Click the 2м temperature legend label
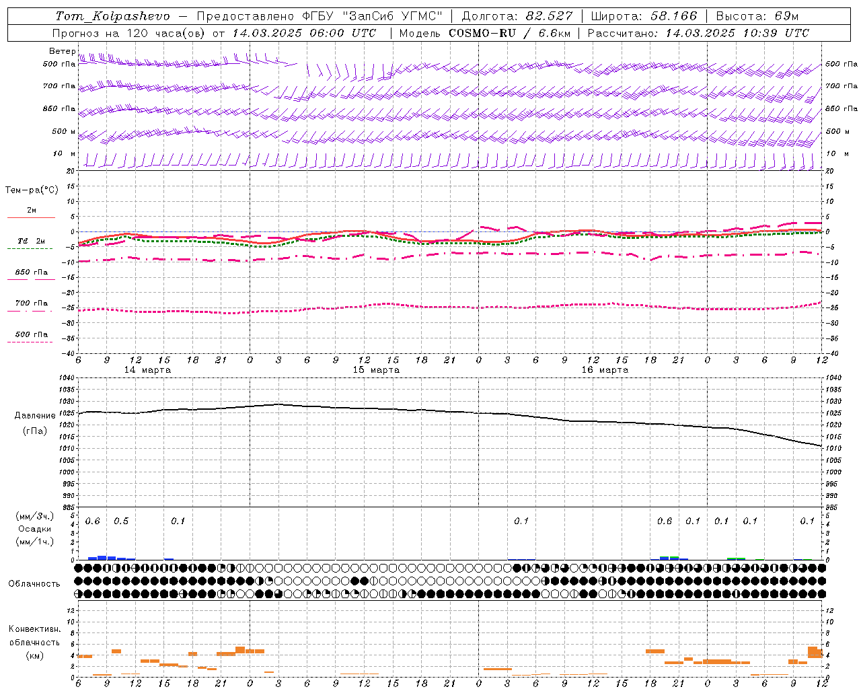 coord(32,210)
